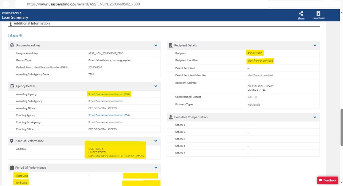Viewport: 343px width, 186px height.
Task: Click the fingerprint icon beside Unique Award Key
Action: tap(12, 45)
